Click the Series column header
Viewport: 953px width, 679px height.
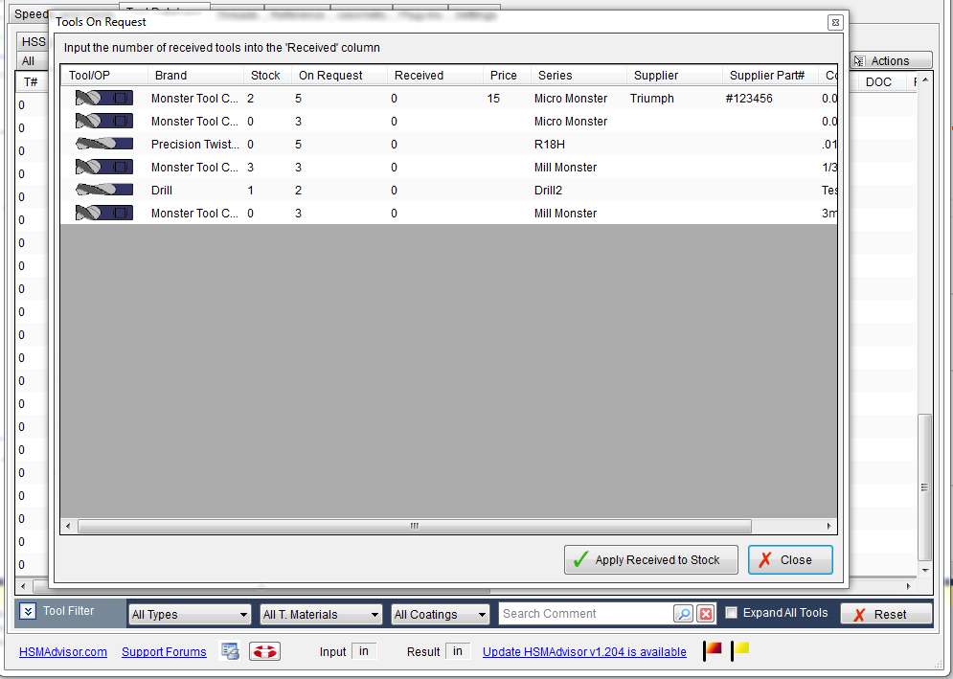click(x=579, y=76)
